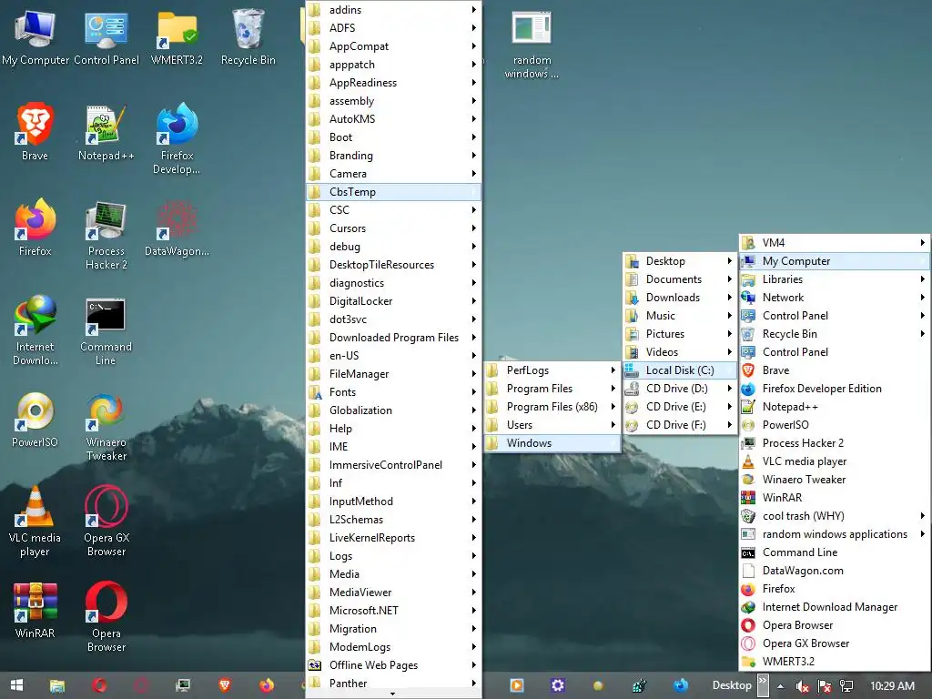
Task: Open CD Drive (F:) entry
Action: point(680,425)
